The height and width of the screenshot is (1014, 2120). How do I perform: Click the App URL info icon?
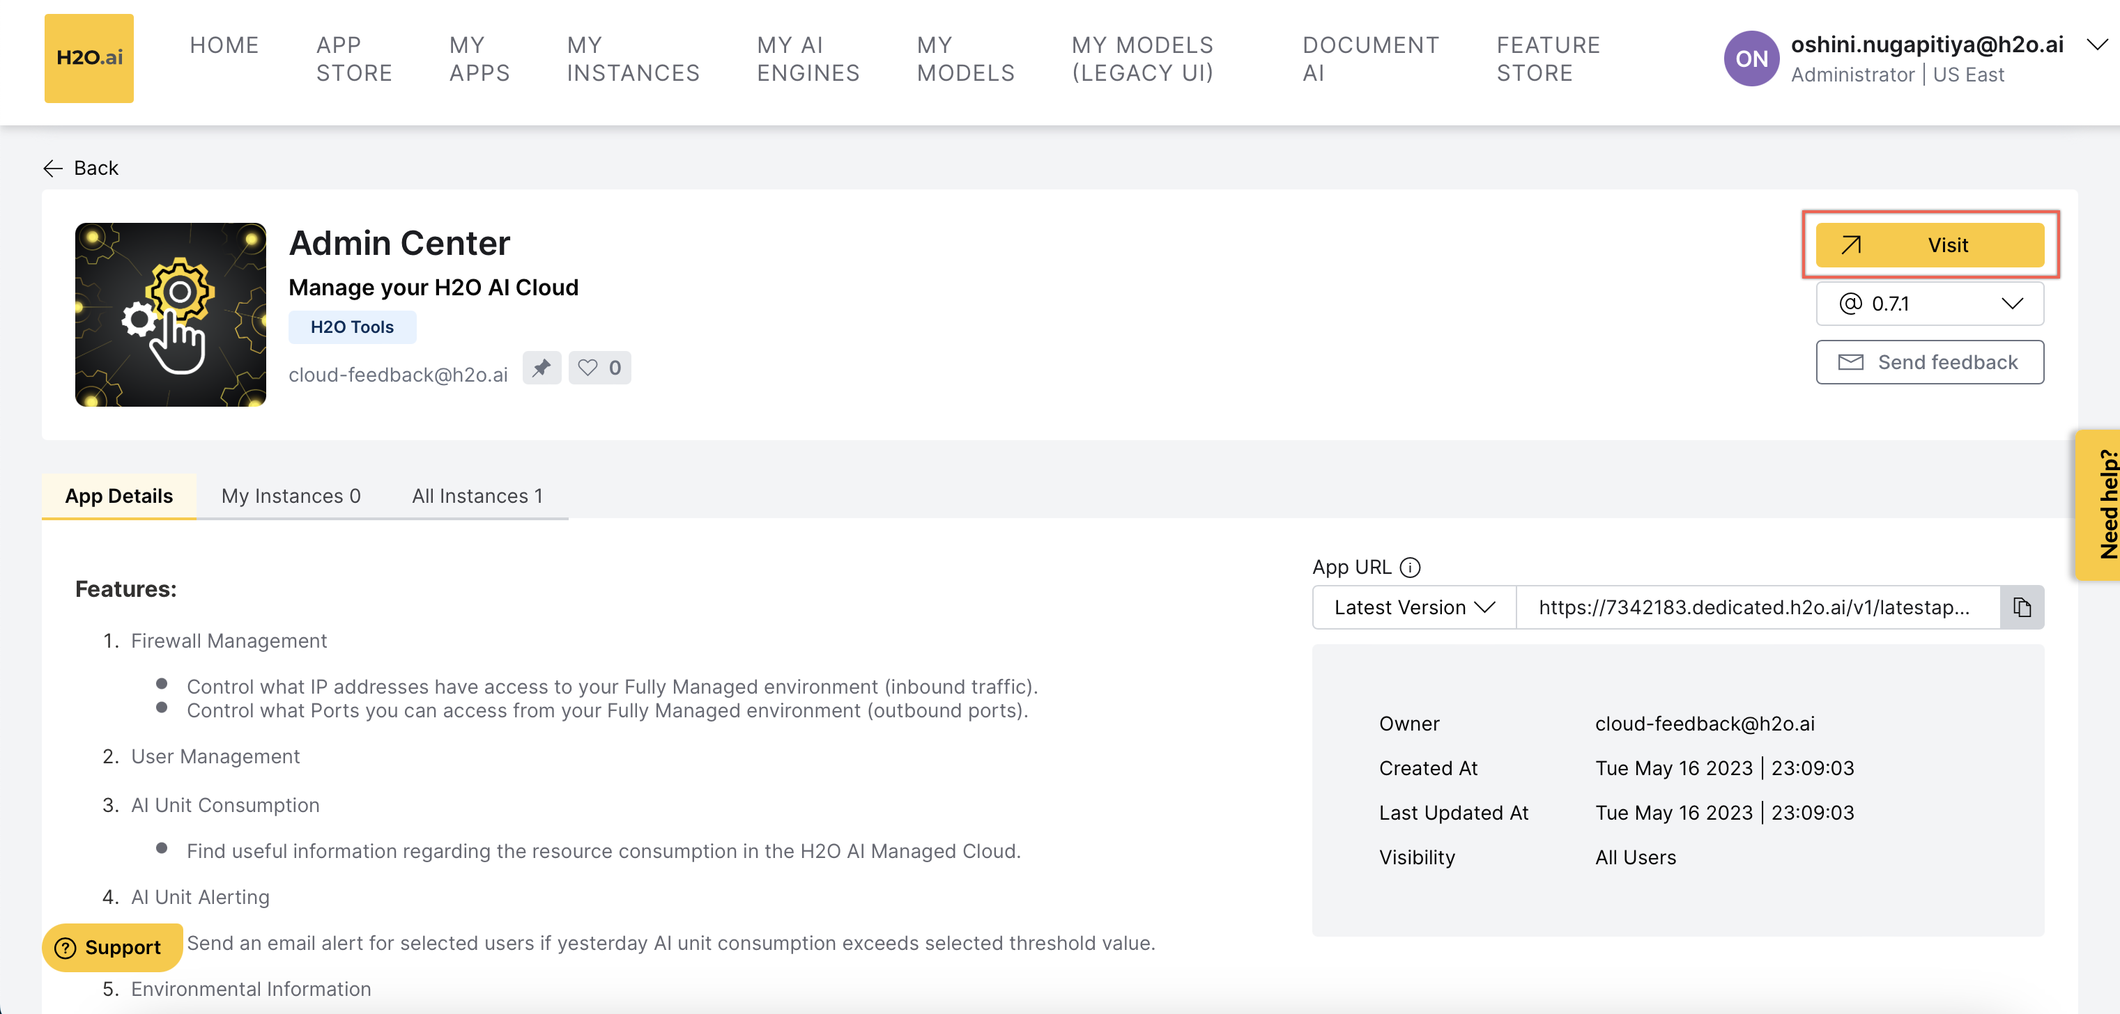click(1410, 568)
